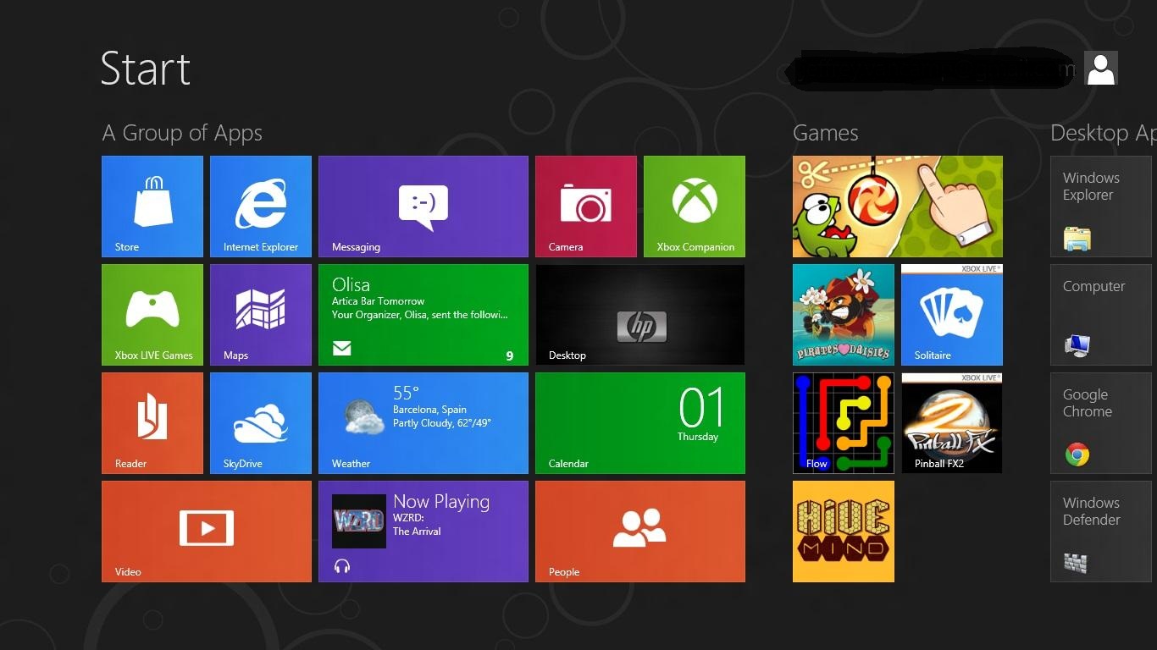Open the Store tile
The image size is (1157, 650).
tap(152, 207)
